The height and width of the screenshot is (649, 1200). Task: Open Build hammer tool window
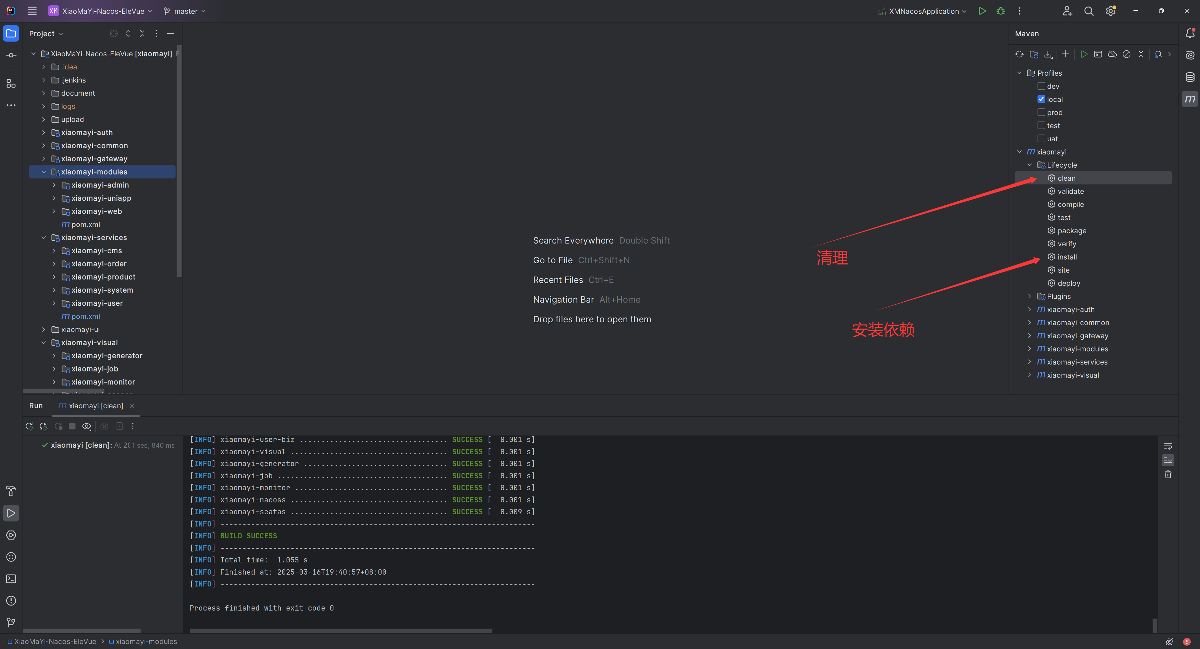pyautogui.click(x=11, y=491)
